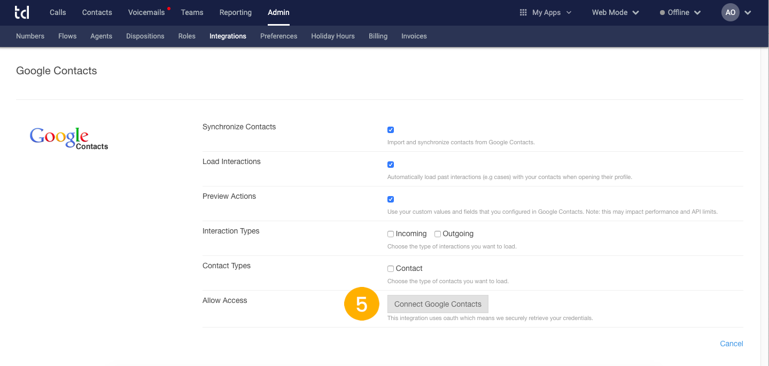Open the Reporting tab

click(235, 12)
